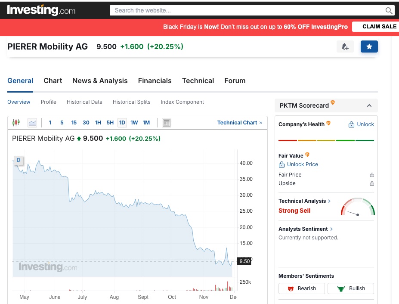Click the Black Friday promo banner text
Viewport: 399px width, 304px height.
click(255, 27)
